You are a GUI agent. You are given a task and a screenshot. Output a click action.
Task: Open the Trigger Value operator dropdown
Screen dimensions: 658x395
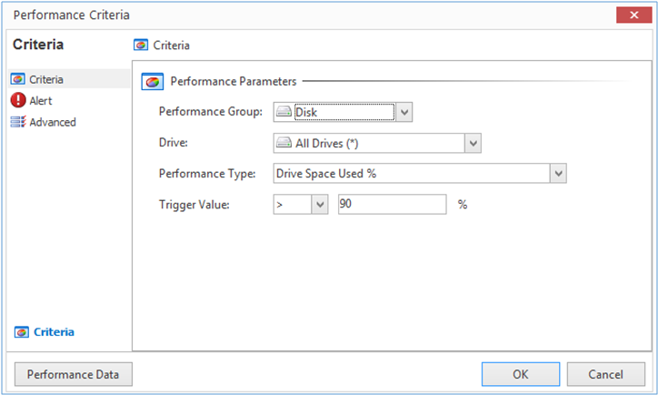pos(319,205)
